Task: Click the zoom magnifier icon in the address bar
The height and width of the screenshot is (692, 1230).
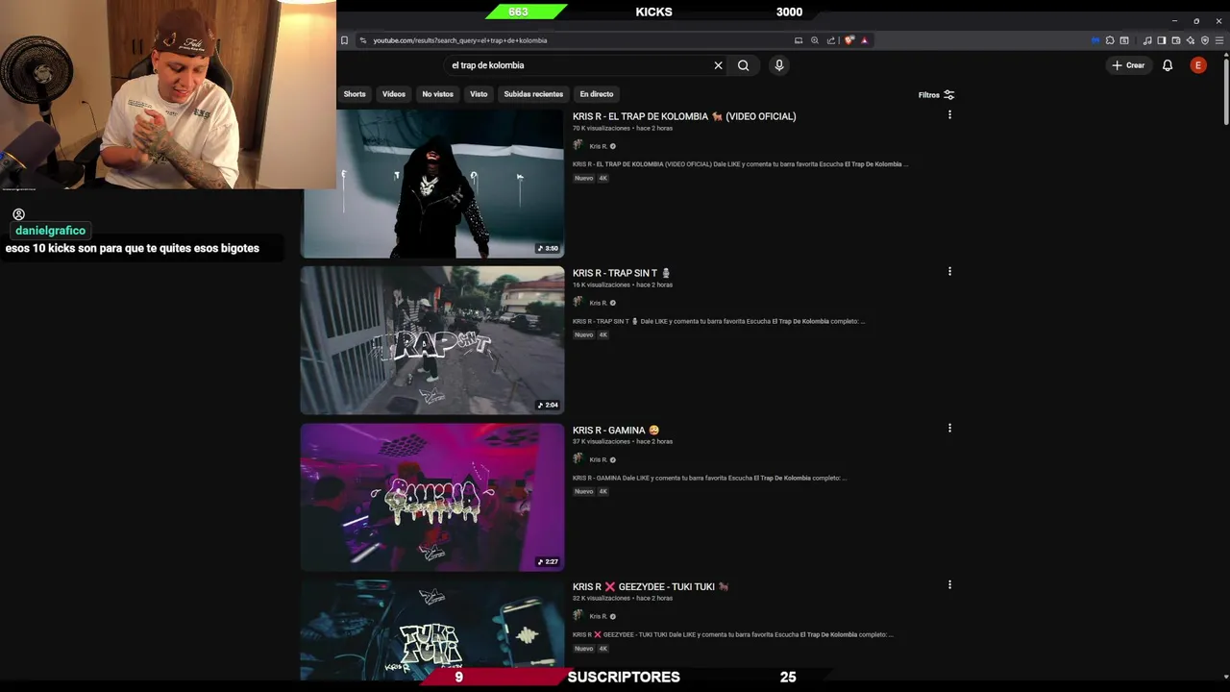Action: 815,40
